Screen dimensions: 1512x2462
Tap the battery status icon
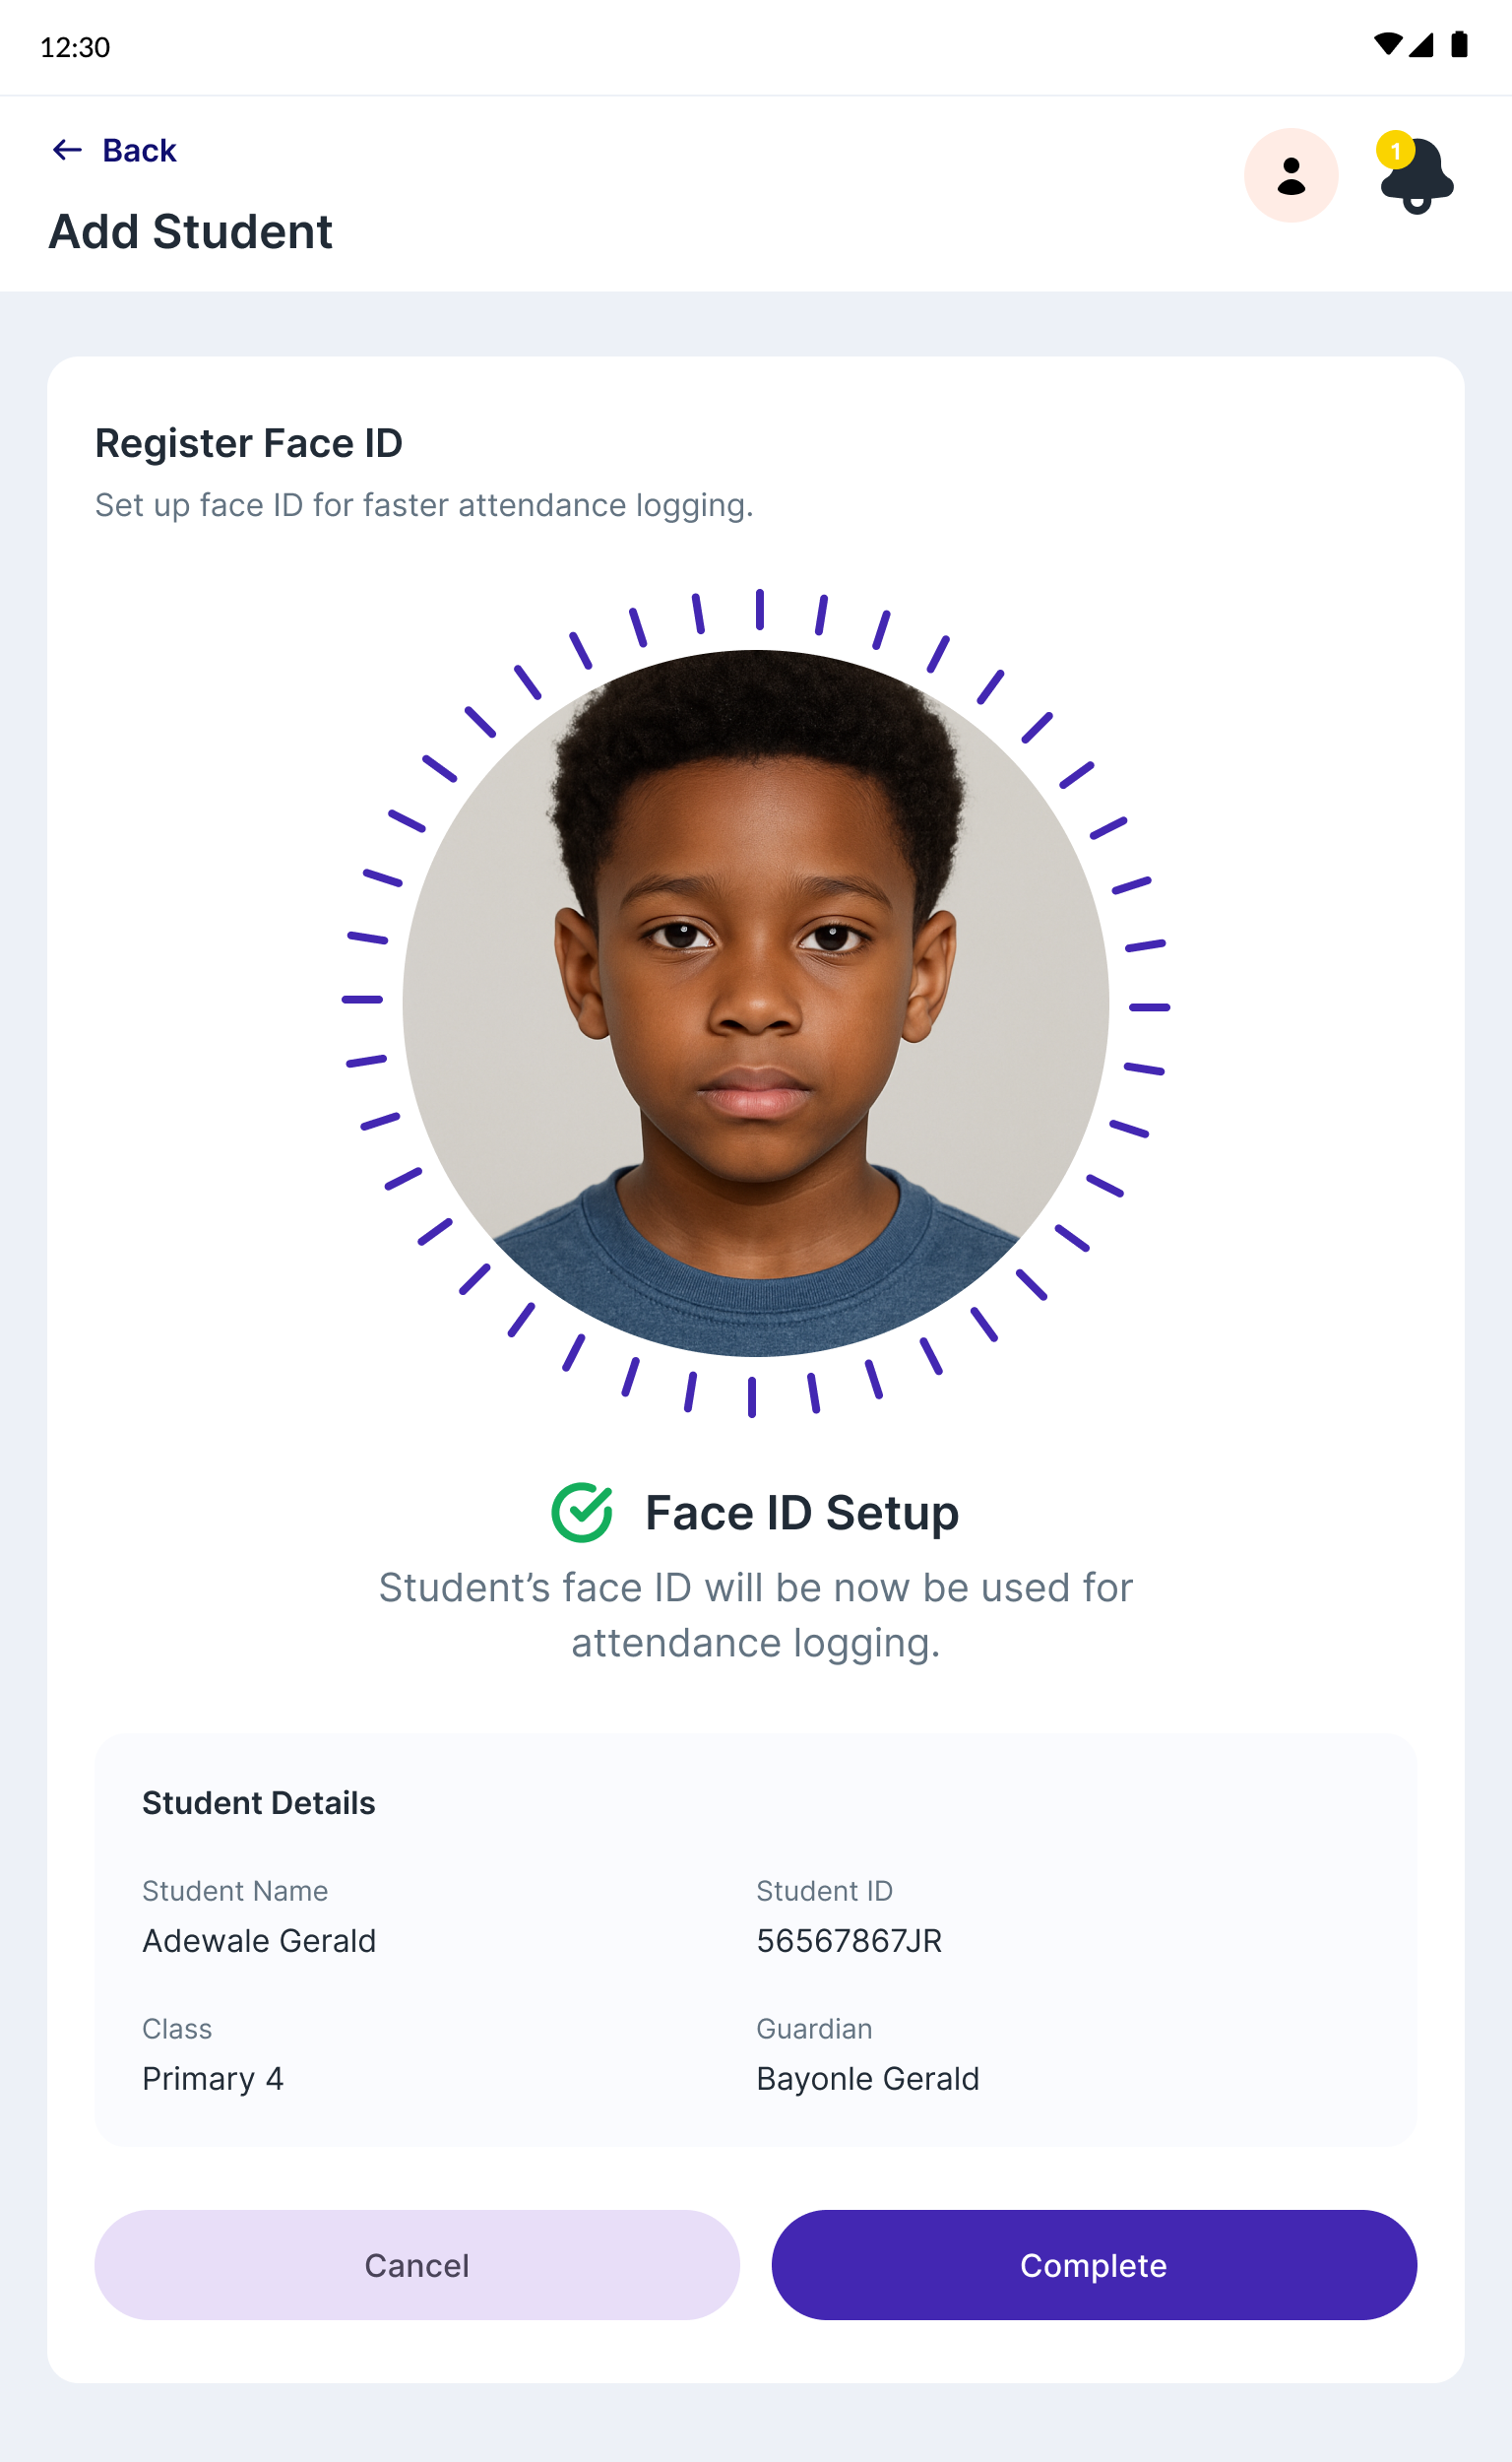1459,45
